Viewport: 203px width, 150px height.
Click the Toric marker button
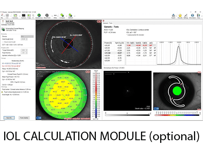click(24, 118)
